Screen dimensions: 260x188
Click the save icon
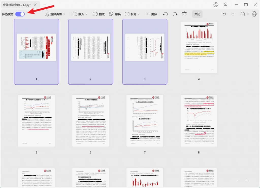click(x=242, y=14)
